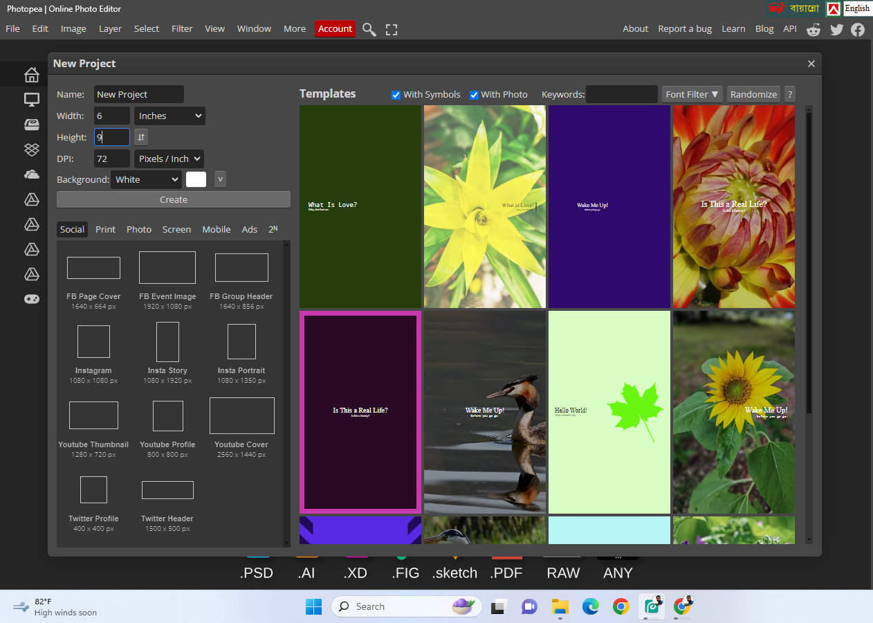Open File Explorer from taskbar
This screenshot has height=623, width=873.
pos(560,606)
